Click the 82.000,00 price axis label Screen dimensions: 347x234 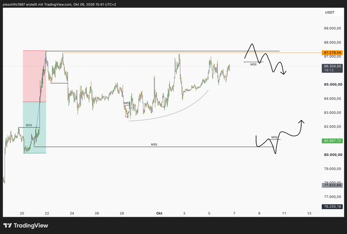click(332, 126)
